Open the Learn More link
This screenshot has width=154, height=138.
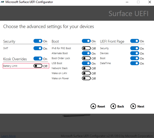[x=8, y=136]
